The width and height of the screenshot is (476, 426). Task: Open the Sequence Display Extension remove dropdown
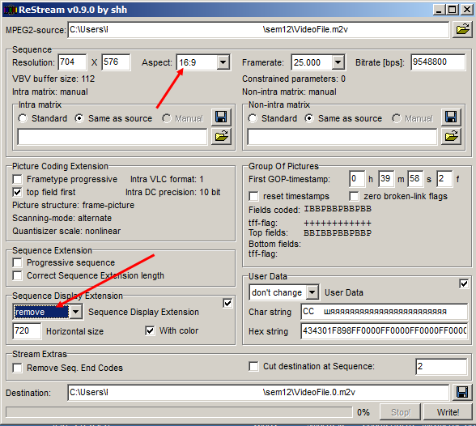pos(75,312)
